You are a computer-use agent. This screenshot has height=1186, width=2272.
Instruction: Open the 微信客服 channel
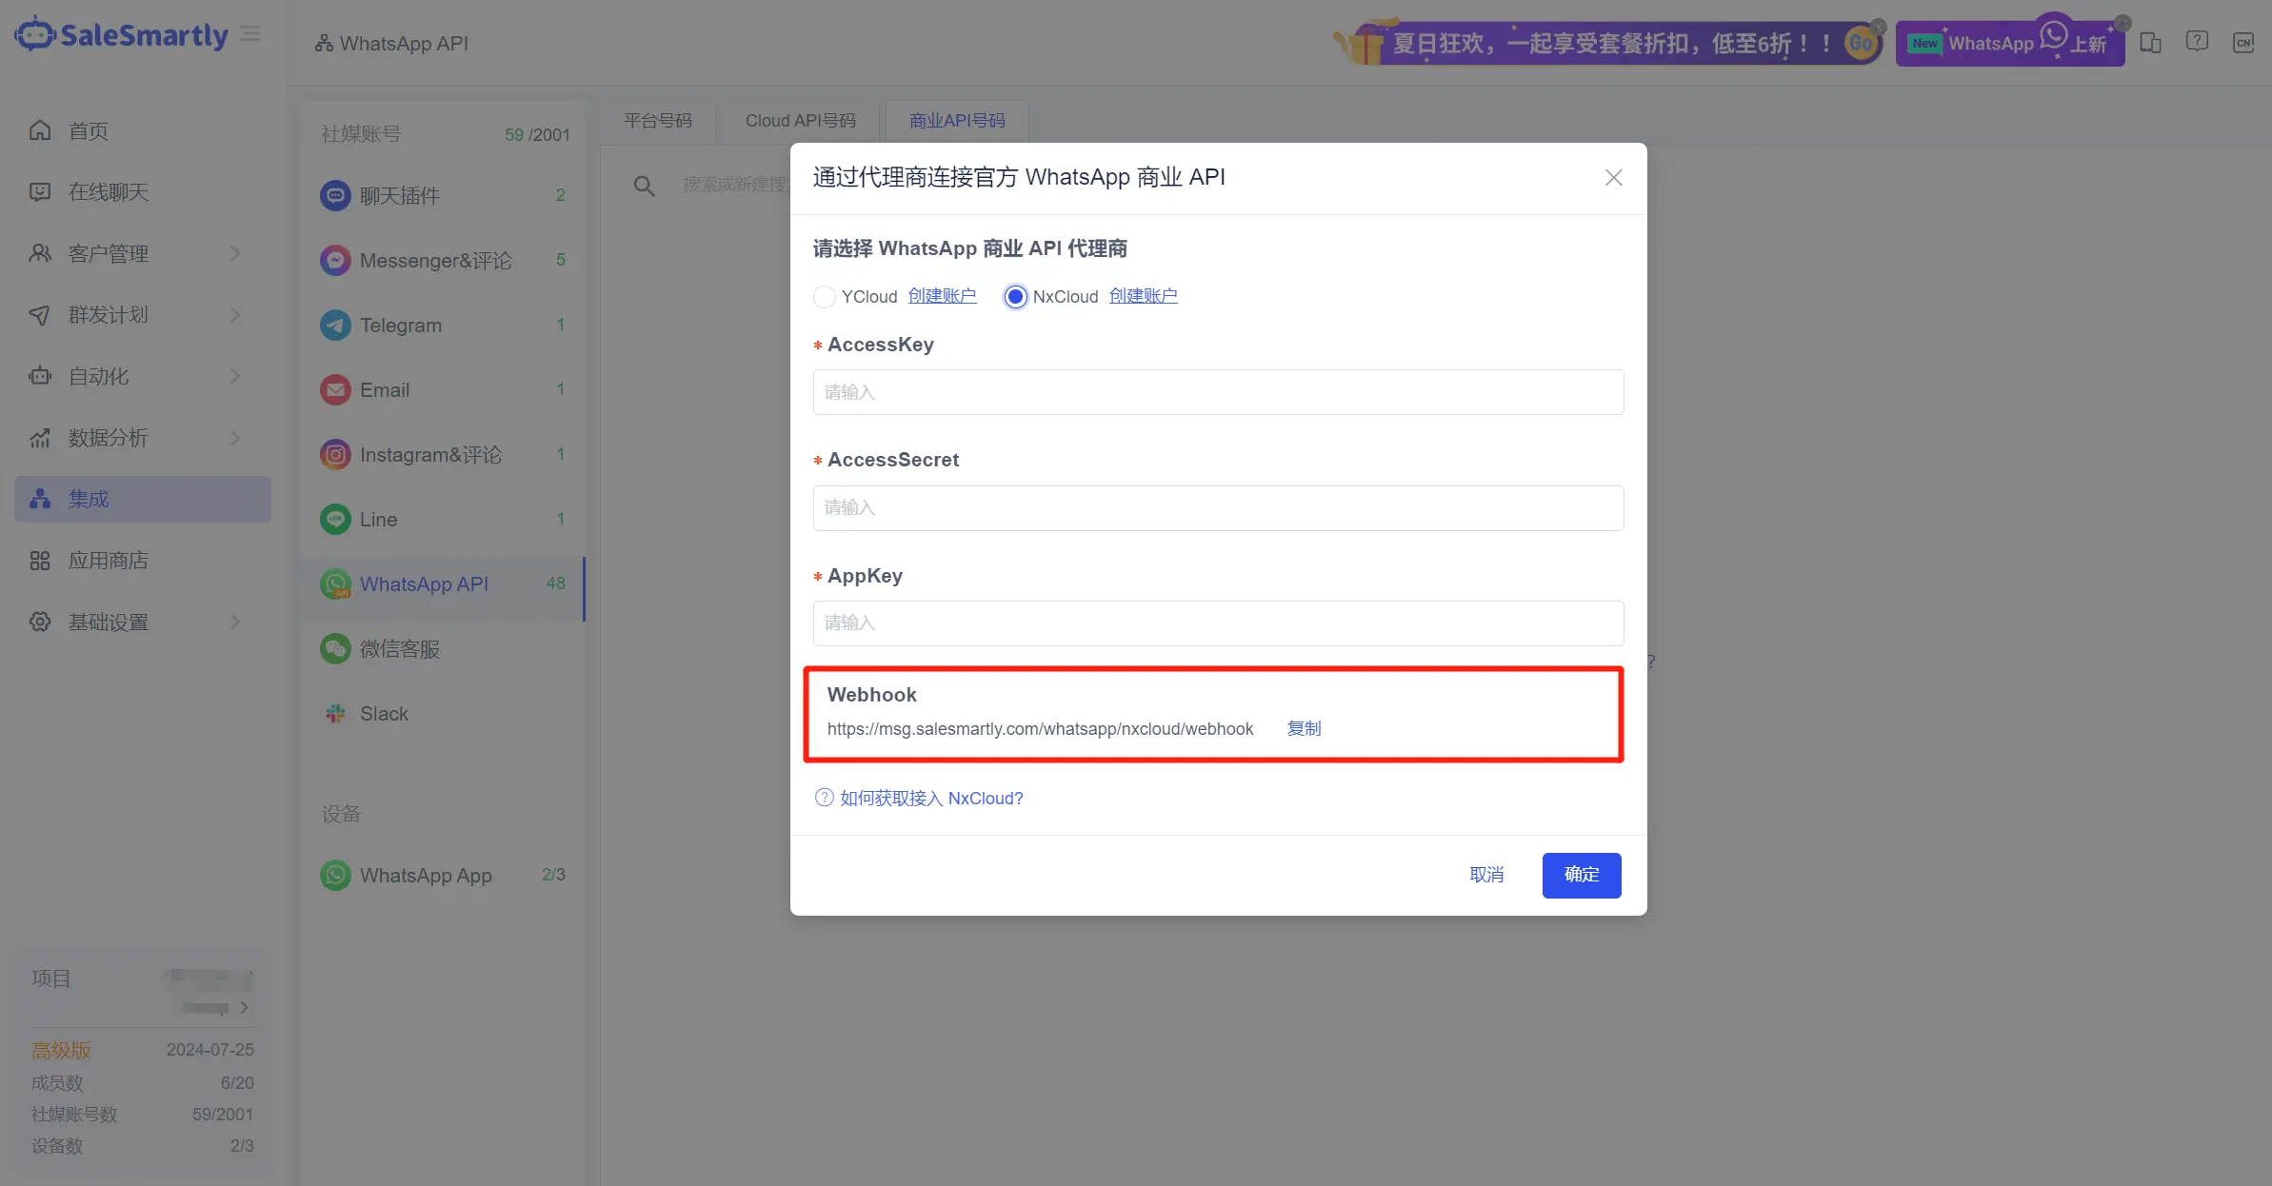pos(399,648)
